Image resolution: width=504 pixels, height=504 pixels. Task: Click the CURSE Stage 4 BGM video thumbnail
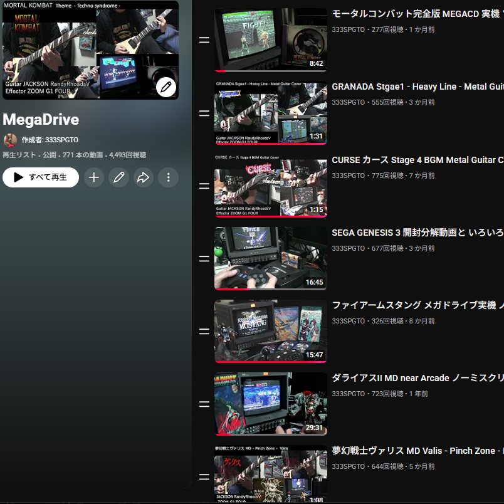pos(270,186)
